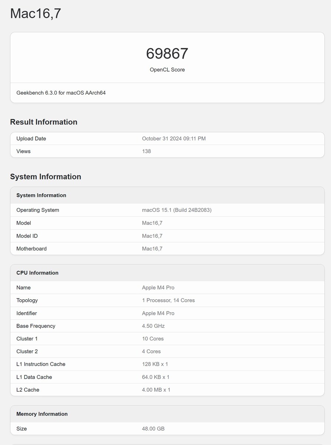Select the Result Information heading
The width and height of the screenshot is (331, 445).
pyautogui.click(x=44, y=122)
